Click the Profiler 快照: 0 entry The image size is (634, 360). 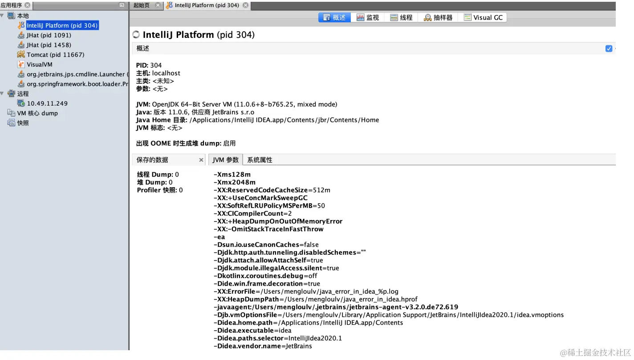[160, 190]
